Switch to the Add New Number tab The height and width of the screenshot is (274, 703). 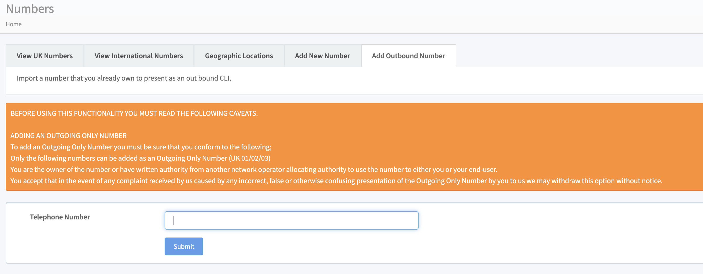pos(323,55)
